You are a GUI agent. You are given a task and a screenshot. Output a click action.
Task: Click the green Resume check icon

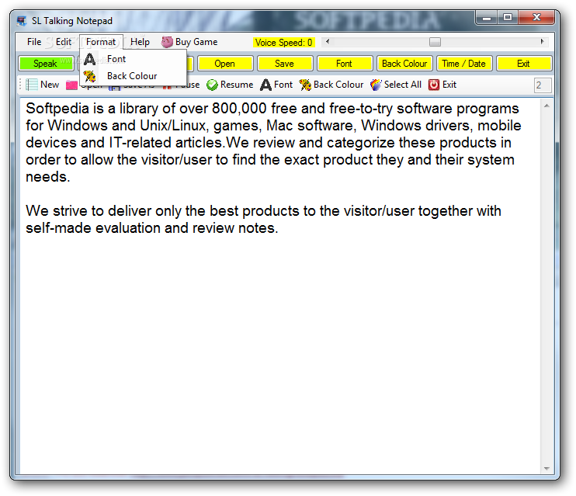pos(212,85)
